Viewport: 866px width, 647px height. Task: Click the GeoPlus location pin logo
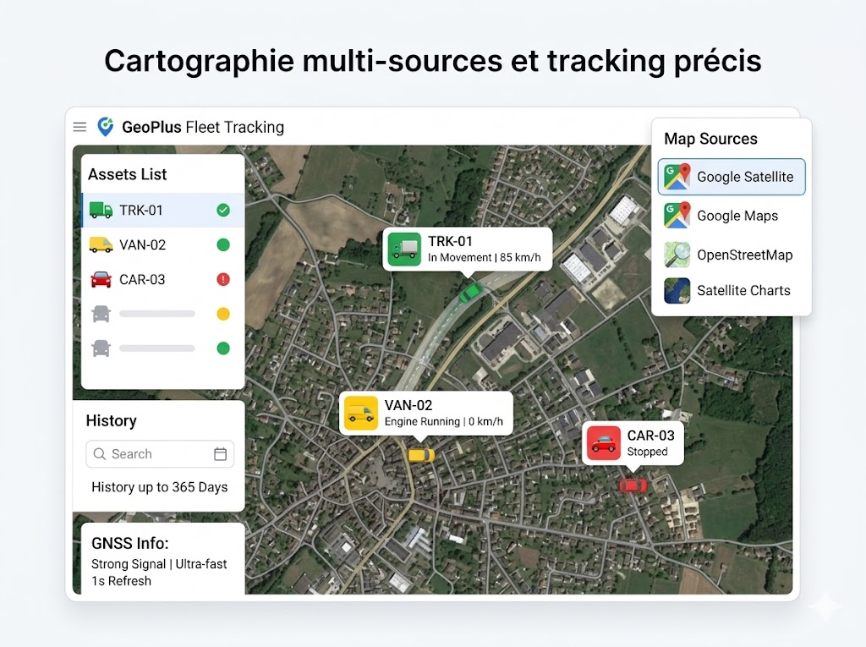coord(105,127)
